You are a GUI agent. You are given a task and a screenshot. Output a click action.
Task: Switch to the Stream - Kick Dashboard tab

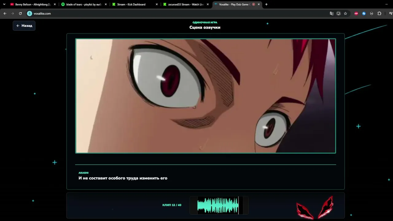[135, 4]
